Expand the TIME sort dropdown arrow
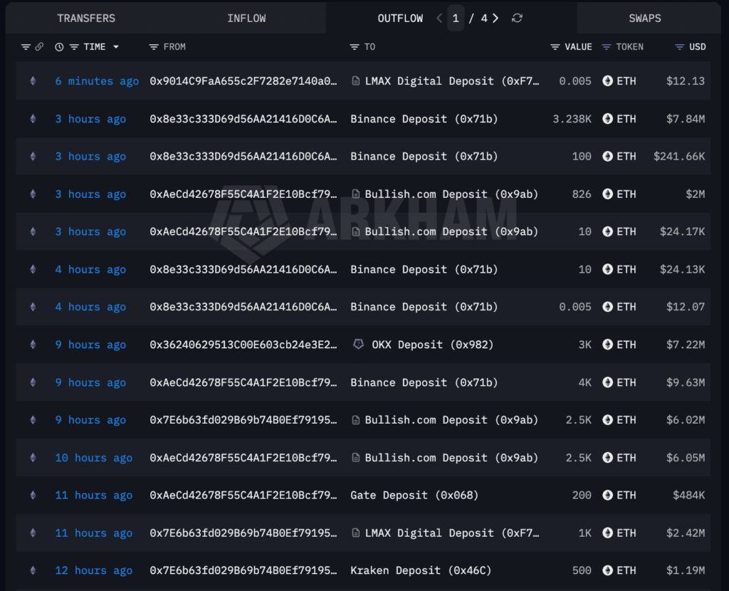 click(x=116, y=47)
